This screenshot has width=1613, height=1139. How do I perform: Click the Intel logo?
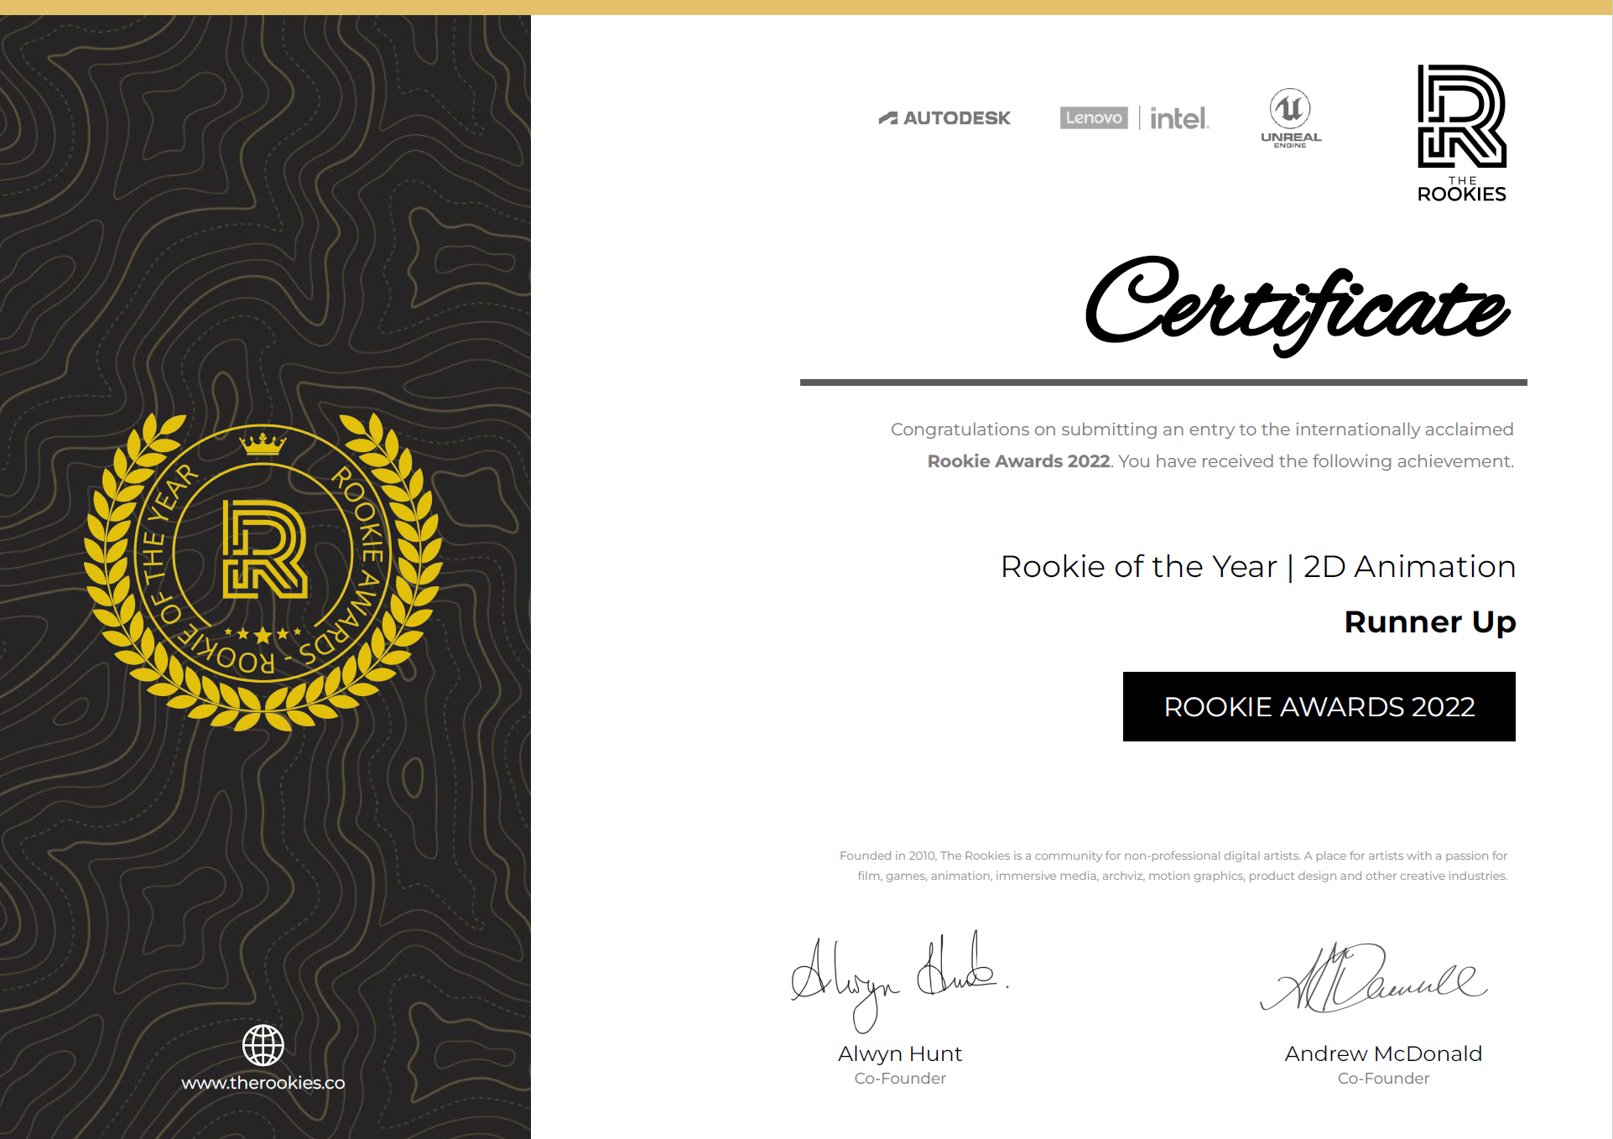click(1179, 118)
